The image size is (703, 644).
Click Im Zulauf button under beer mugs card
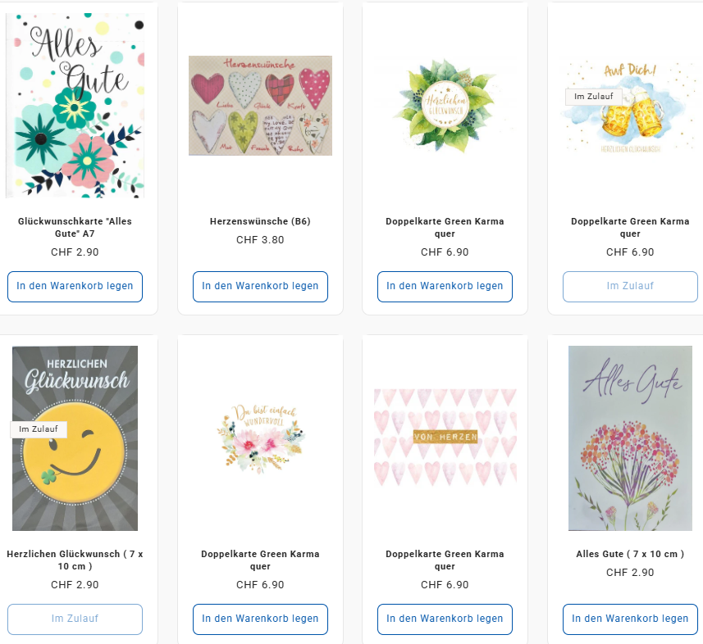tap(630, 287)
